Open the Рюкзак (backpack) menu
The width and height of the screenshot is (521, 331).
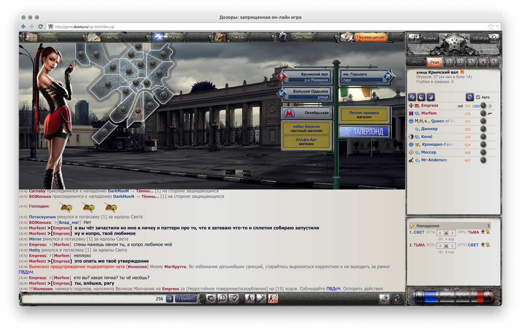[x=231, y=37]
